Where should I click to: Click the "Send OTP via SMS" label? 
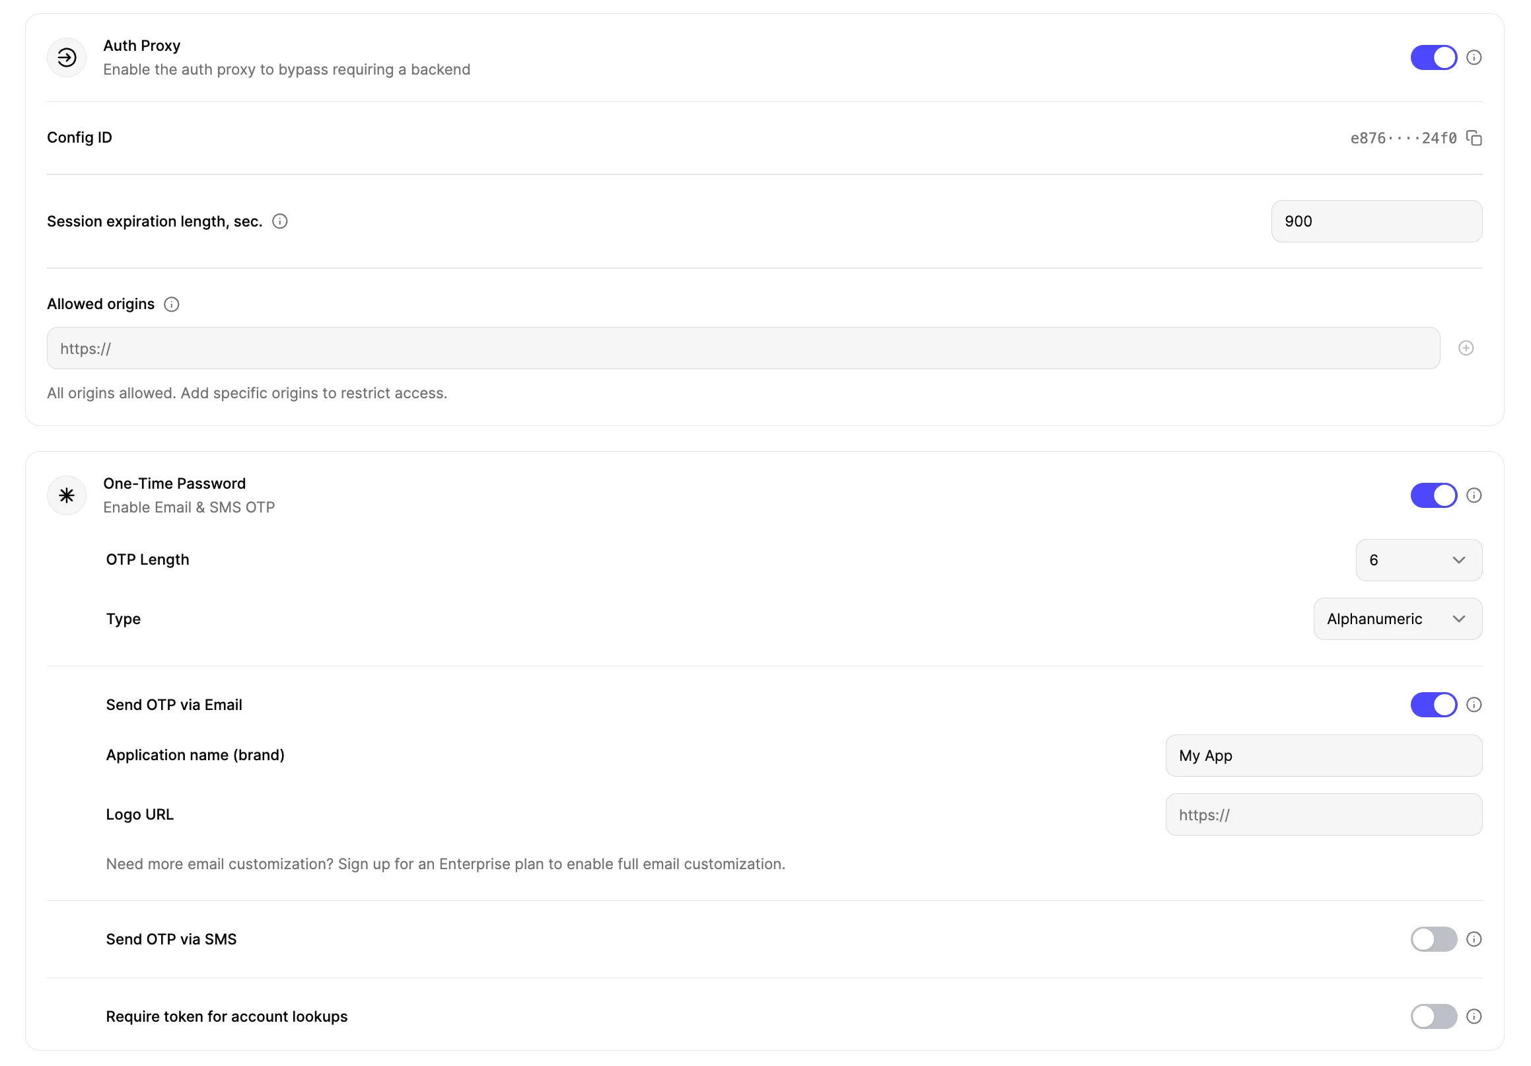point(171,940)
